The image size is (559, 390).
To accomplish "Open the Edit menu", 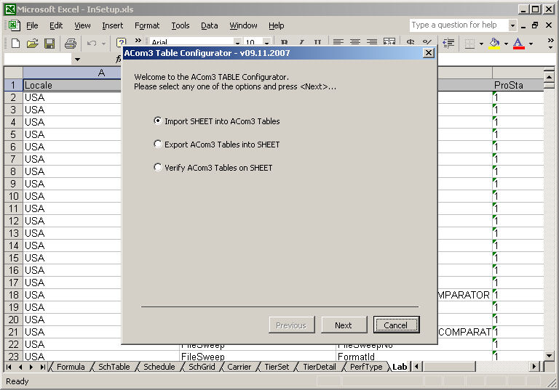I will click(56, 25).
